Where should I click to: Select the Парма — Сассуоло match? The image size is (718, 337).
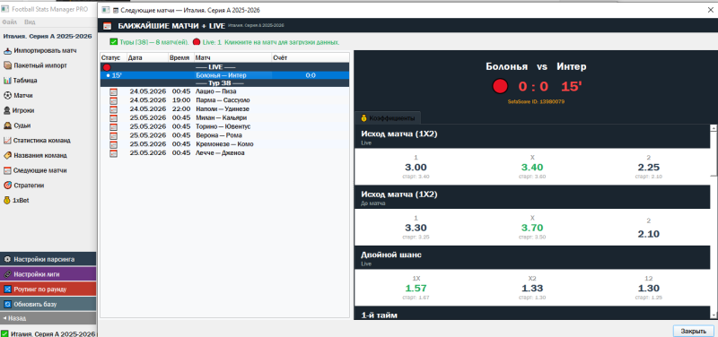coord(224,100)
